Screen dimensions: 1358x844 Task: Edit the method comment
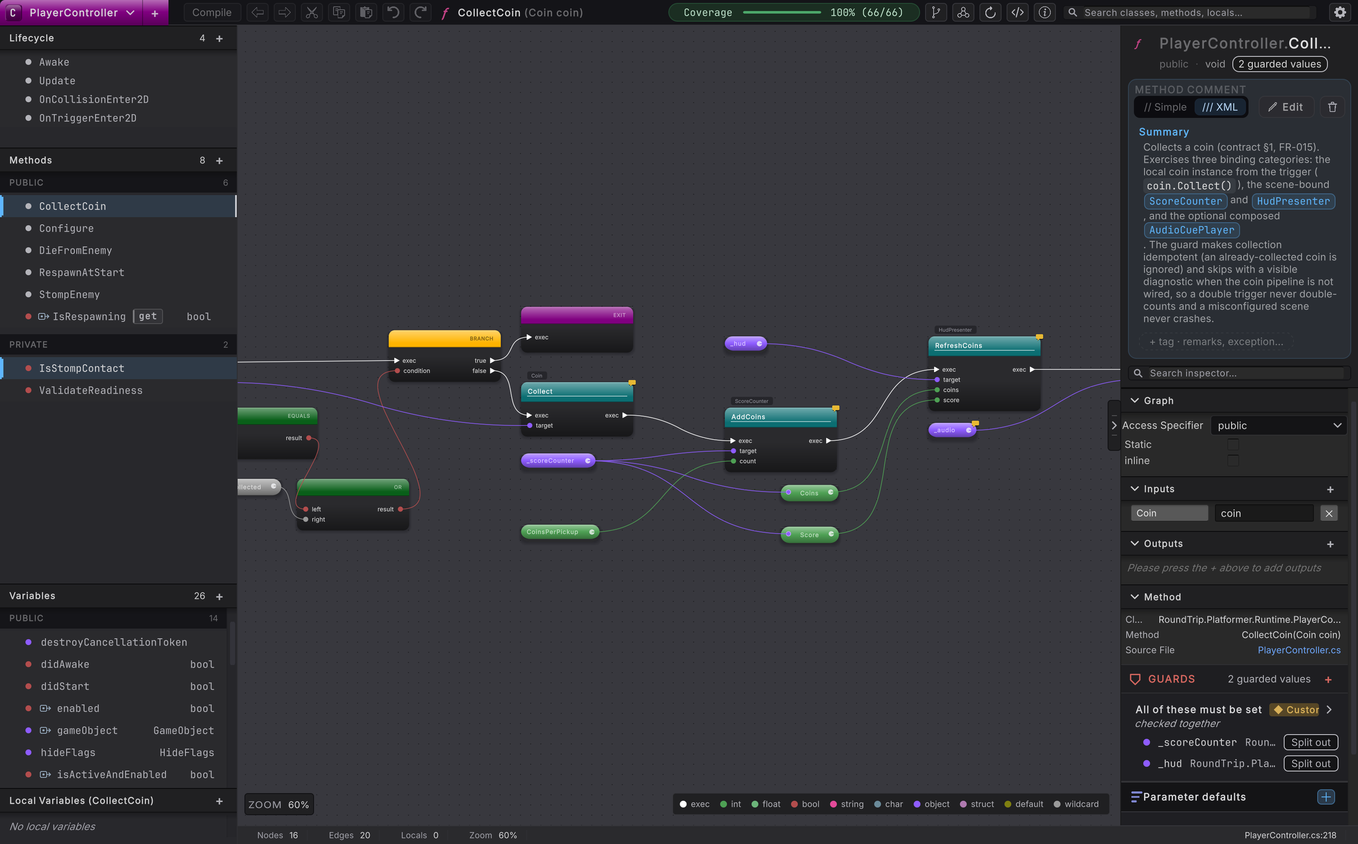pos(1286,107)
